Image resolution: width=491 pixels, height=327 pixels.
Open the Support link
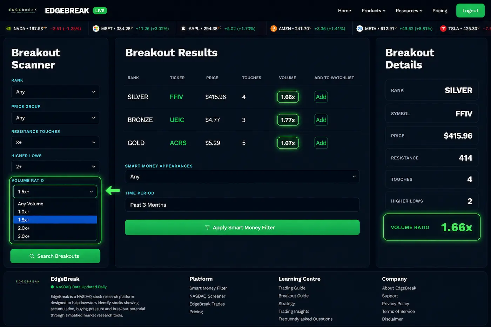390,296
